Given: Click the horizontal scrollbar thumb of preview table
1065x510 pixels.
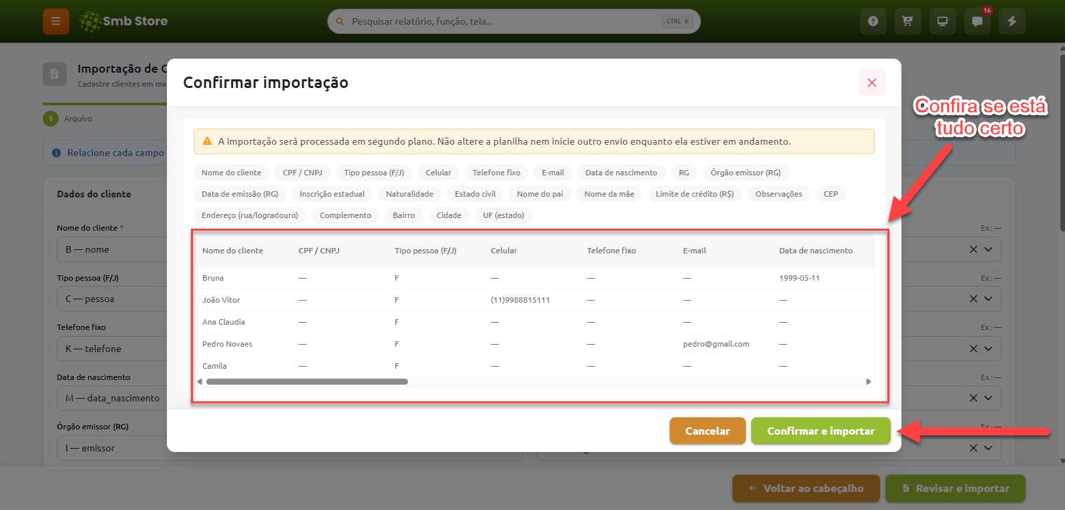Looking at the screenshot, I should (x=307, y=382).
